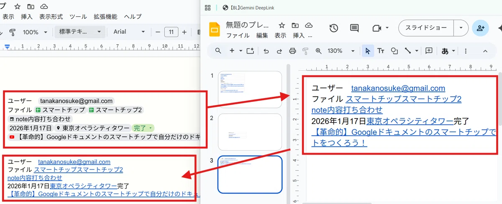This screenshot has width=502, height=204.
Task: Click 【革命的】Googleドキュメント link in lower Docs text
Action: [x=105, y=194]
